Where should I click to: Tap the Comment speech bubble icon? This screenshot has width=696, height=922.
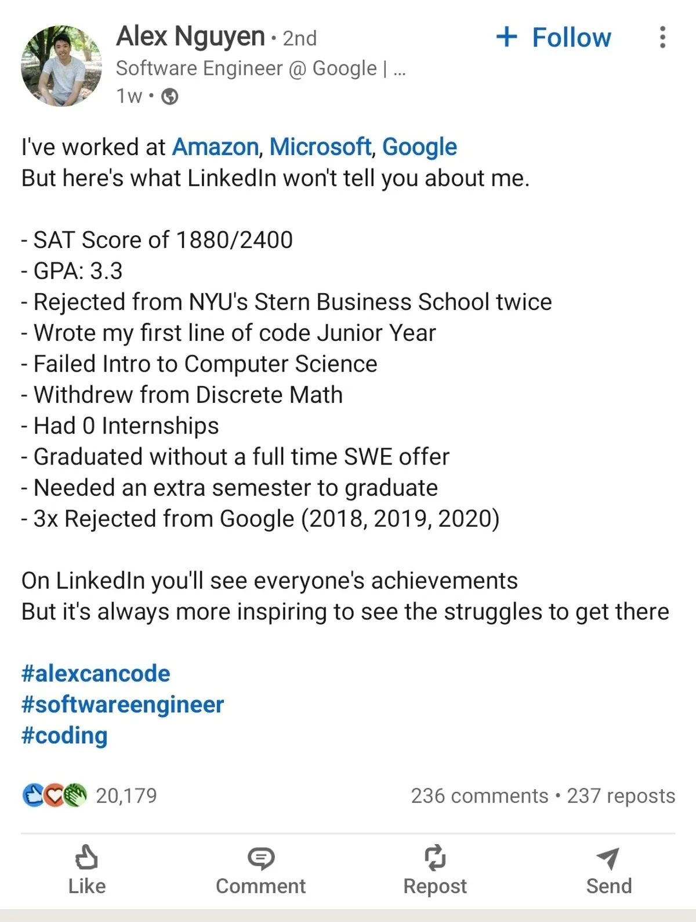click(x=261, y=858)
